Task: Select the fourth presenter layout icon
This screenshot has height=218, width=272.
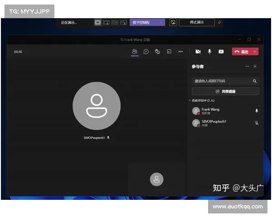Action: click(123, 22)
